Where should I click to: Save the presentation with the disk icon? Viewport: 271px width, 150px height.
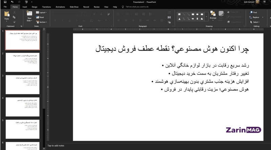[5, 2]
